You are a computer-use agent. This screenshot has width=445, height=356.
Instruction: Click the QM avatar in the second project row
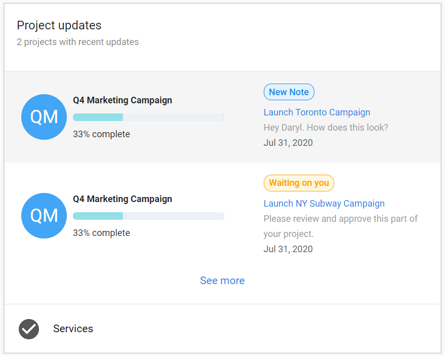[x=44, y=216]
